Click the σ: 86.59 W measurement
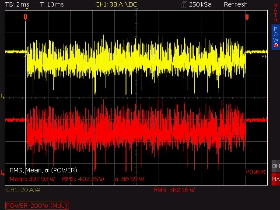Screen dimensions: 280x210 pos(129,179)
